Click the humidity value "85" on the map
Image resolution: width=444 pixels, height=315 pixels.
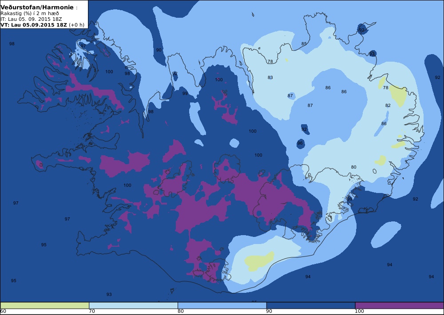point(304,44)
